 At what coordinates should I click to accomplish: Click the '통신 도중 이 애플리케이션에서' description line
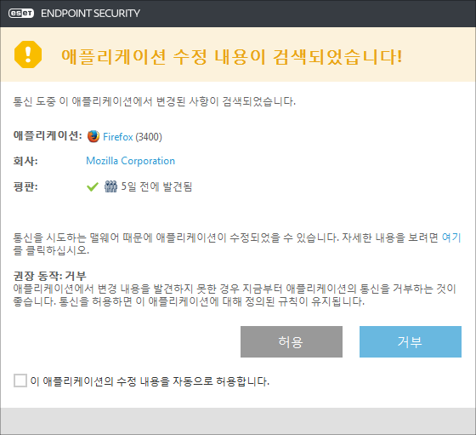[154, 101]
